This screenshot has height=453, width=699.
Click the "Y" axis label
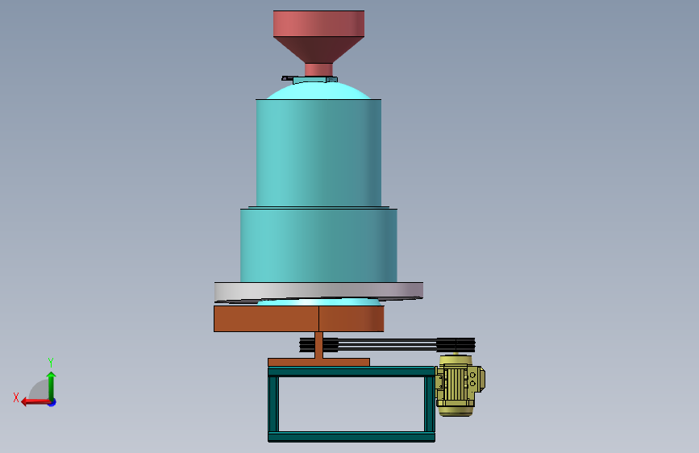pyautogui.click(x=51, y=363)
